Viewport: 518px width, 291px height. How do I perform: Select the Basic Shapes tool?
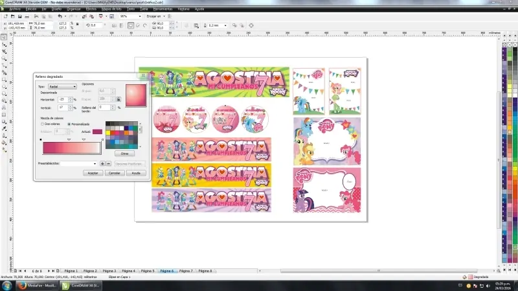click(4, 100)
